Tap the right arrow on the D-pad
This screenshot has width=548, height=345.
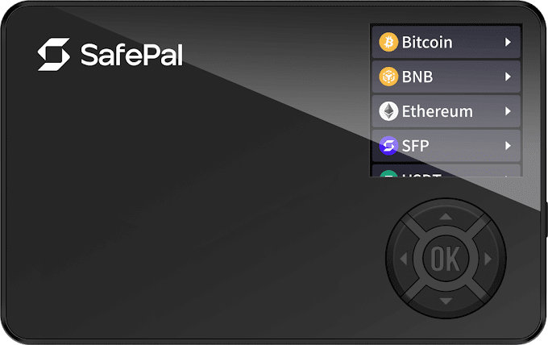pyautogui.click(x=488, y=259)
